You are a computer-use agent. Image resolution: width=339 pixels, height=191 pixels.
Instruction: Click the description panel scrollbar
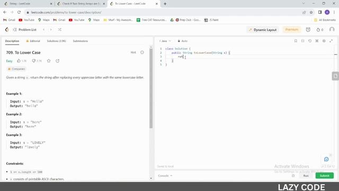(x=151, y=89)
